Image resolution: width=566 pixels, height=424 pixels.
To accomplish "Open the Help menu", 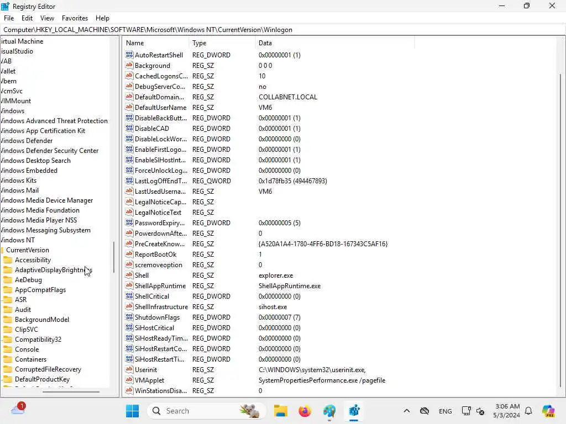I will coord(102,18).
